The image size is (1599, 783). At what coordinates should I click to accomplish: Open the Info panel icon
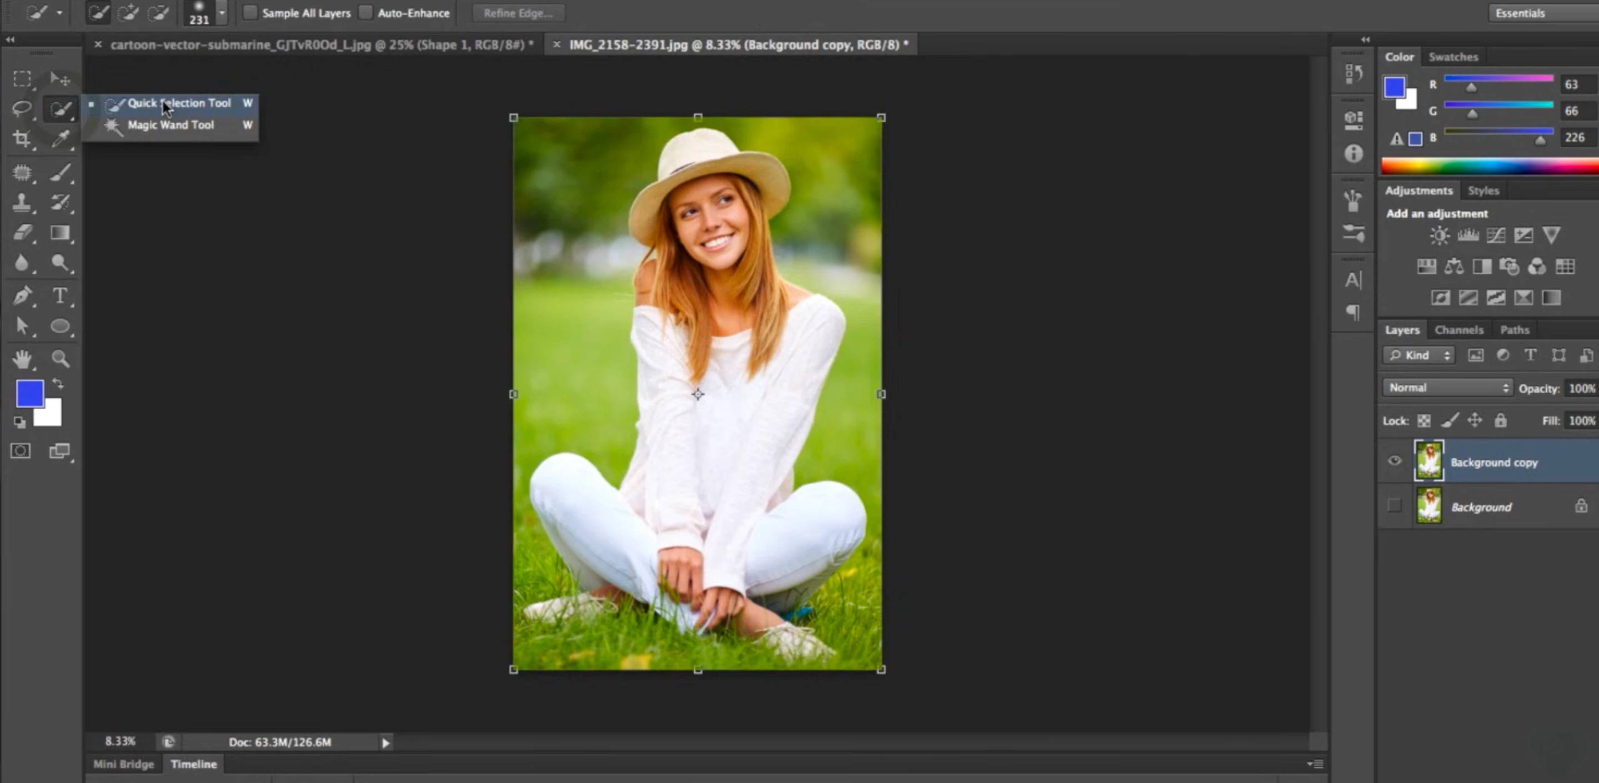(x=1354, y=153)
